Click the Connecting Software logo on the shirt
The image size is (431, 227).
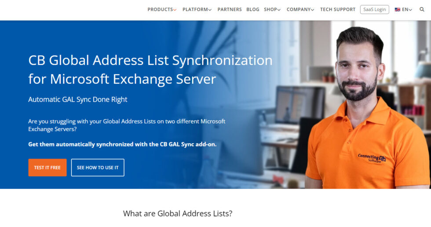[372, 158]
